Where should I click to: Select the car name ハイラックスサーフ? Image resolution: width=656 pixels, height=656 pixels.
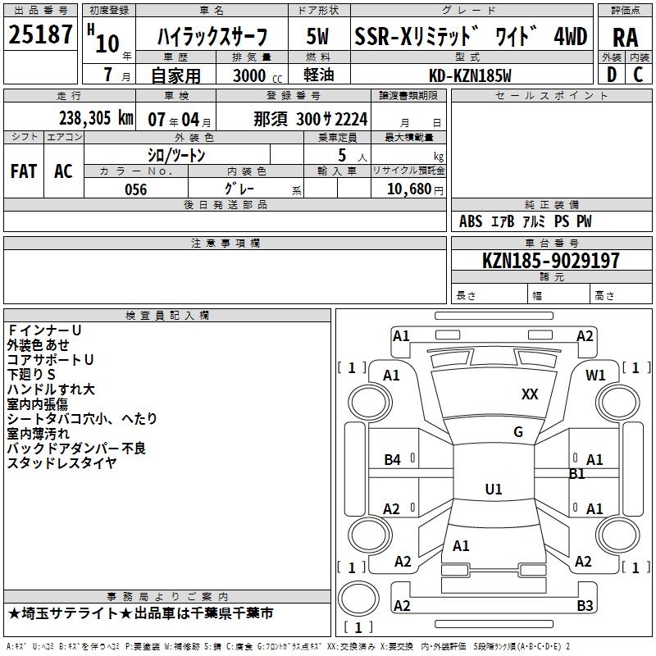click(x=212, y=37)
